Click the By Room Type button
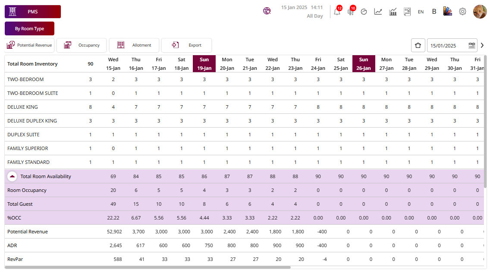This screenshot has height=273, width=490. [29, 28]
